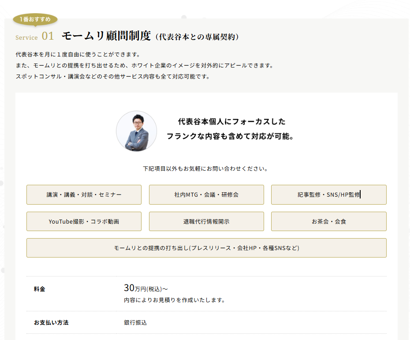
Task: Click the wide モームリとの提携の打ち出し box
Action: point(206,248)
